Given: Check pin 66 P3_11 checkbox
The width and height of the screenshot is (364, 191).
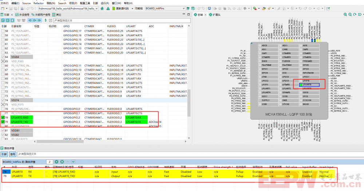Looking at the screenshot, I should [3, 66].
